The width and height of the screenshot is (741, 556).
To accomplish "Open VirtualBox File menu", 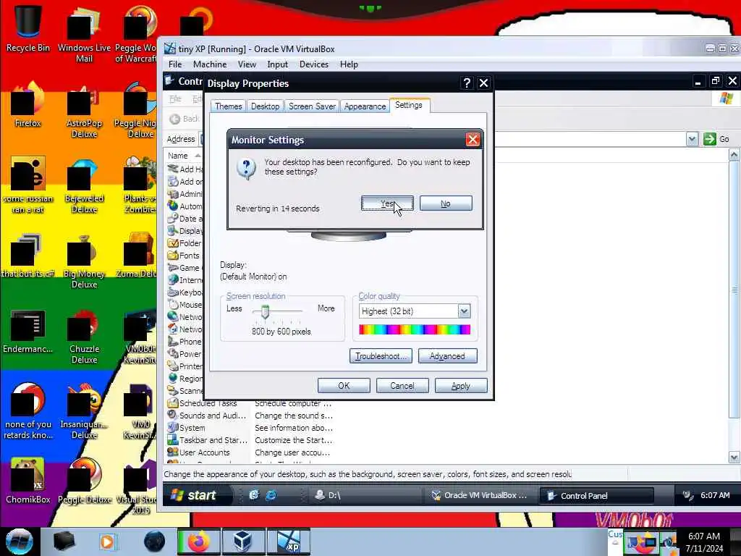I will coord(175,64).
